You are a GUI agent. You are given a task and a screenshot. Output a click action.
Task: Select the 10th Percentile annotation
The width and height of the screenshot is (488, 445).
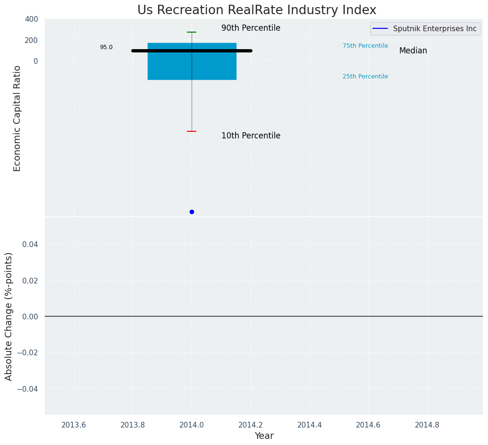pos(251,136)
